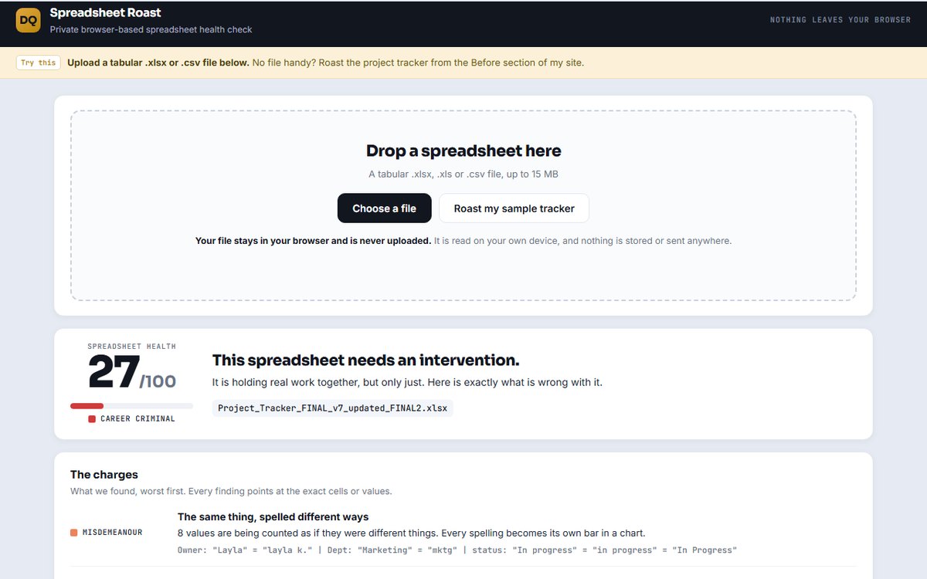Viewport: 927px width, 579px height.
Task: Click the Spreadsheet Roast title
Action: (x=106, y=13)
